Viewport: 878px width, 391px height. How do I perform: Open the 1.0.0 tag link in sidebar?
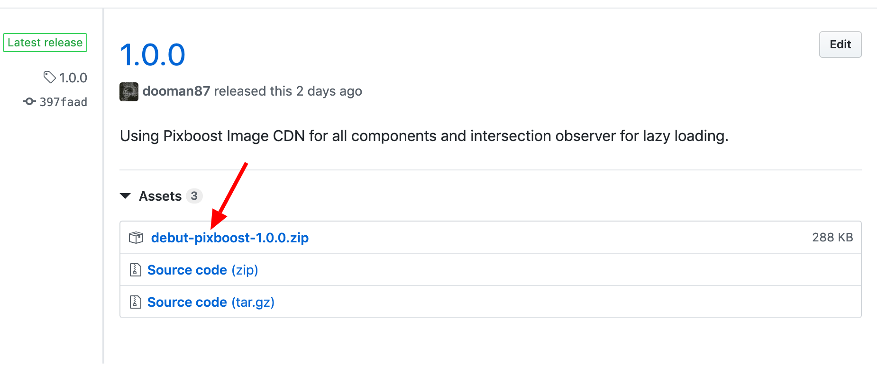click(73, 78)
